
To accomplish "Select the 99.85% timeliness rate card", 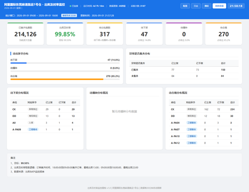I will point(65,34).
